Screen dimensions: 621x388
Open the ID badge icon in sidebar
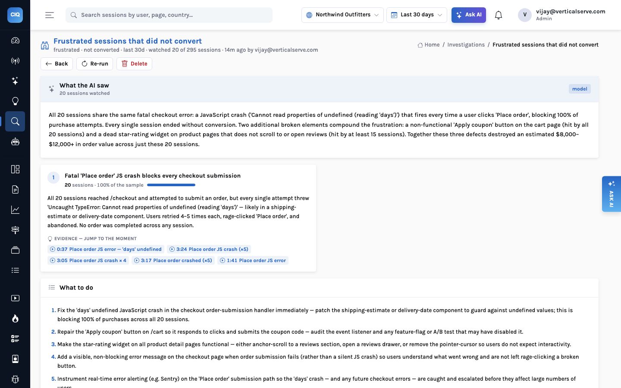[15, 359]
